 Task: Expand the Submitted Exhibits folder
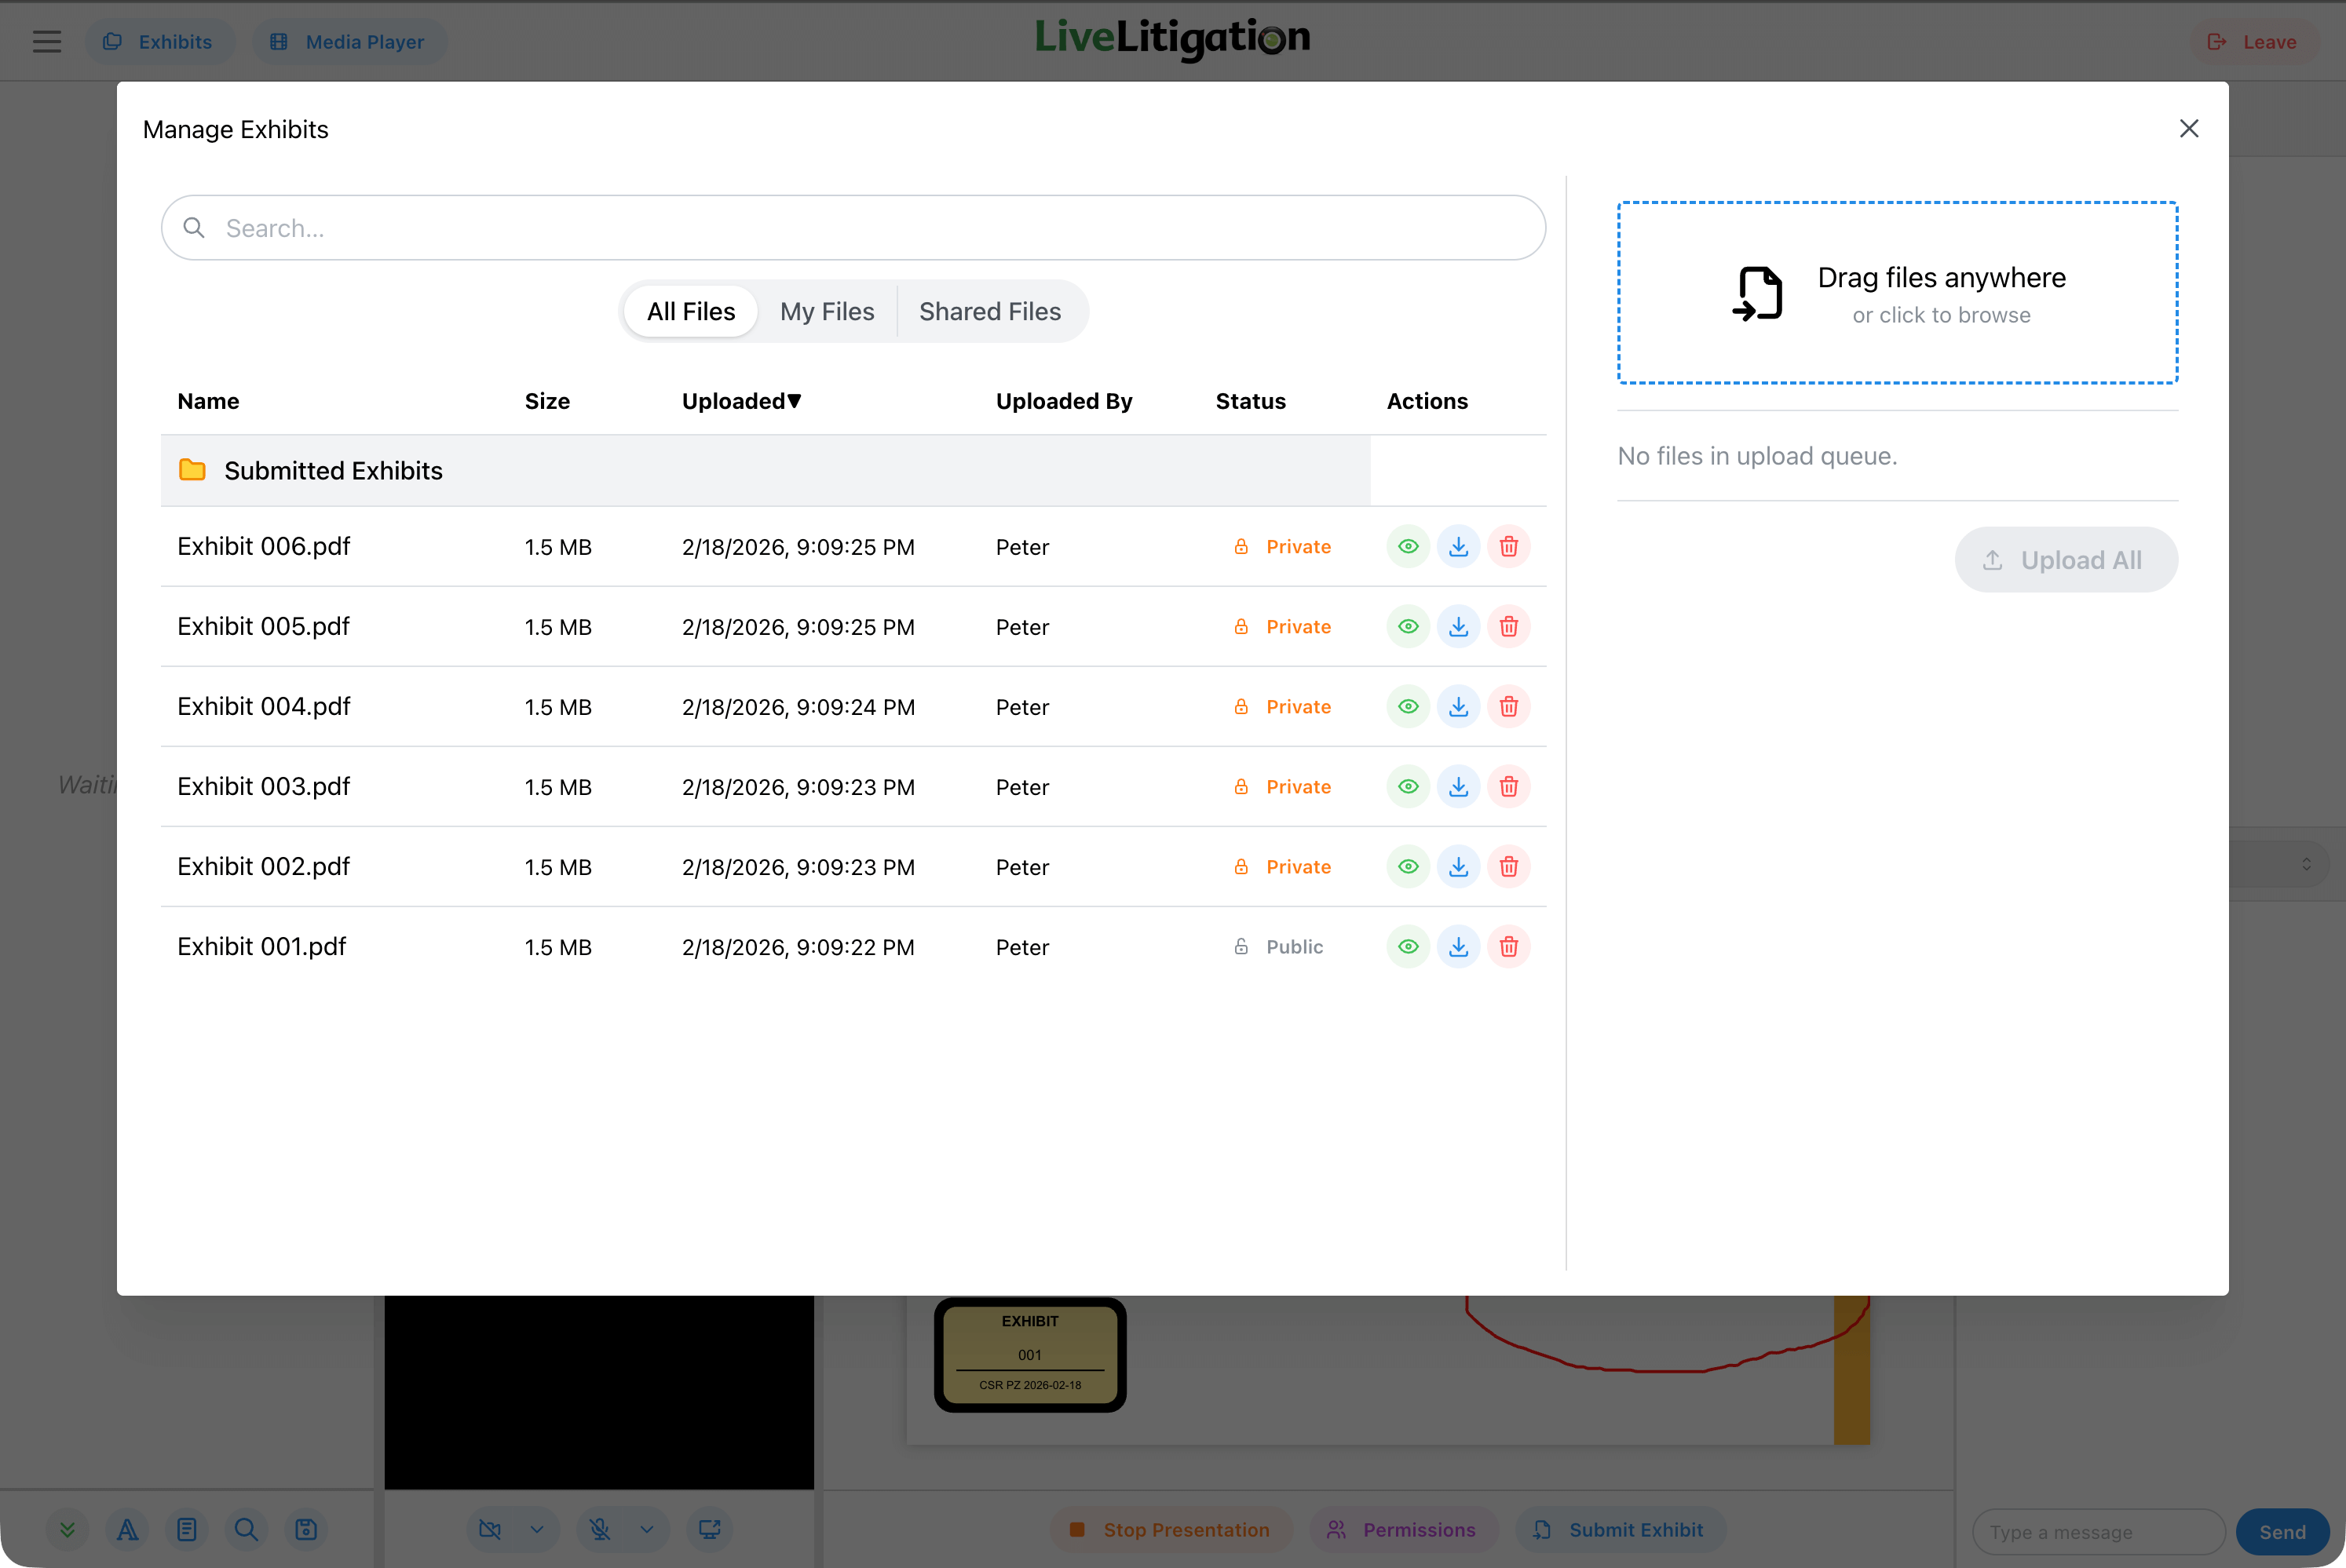point(332,470)
